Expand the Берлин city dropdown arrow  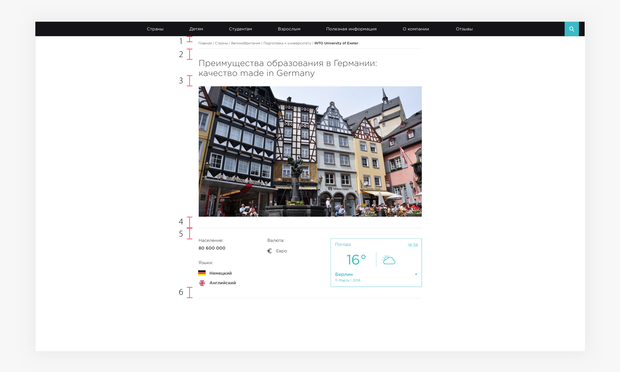pos(416,274)
